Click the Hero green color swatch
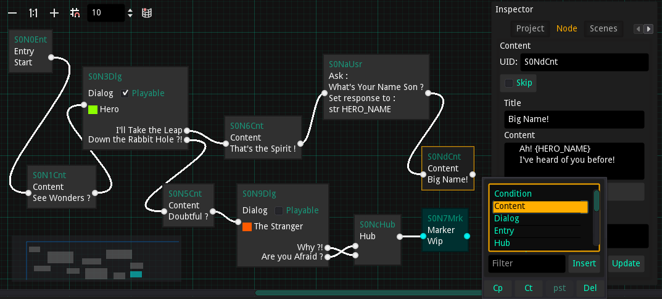This screenshot has width=662, height=299. tap(93, 109)
